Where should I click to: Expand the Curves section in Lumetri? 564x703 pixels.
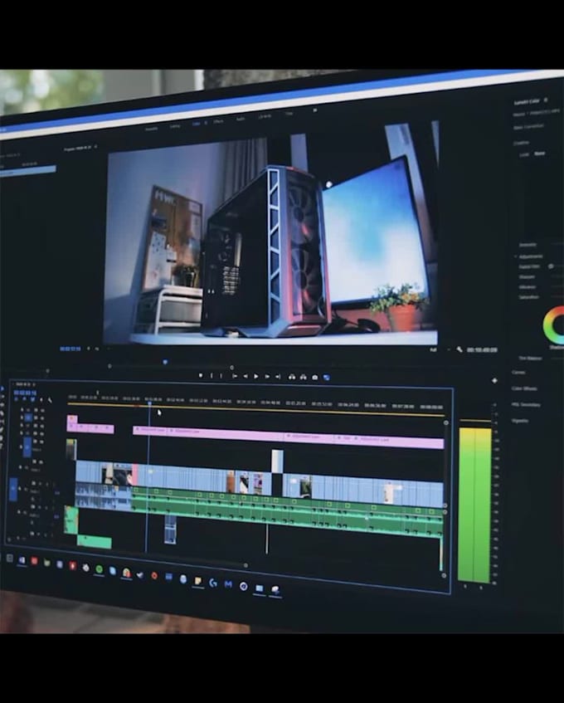pos(518,372)
